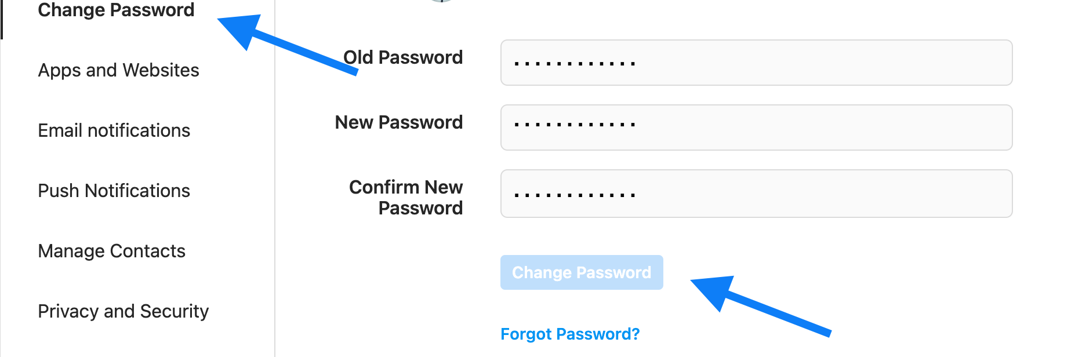Click the New Password field label
This screenshot has height=357, width=1082.
point(398,122)
